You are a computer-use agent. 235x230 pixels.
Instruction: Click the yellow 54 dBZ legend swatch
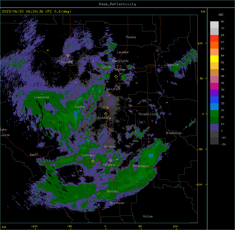[214, 59]
